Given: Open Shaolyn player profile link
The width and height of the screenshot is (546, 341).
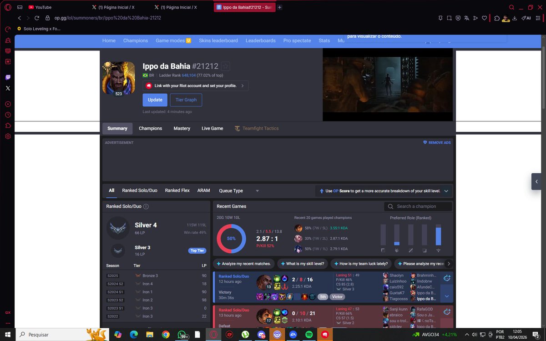Looking at the screenshot, I should click(x=396, y=276).
